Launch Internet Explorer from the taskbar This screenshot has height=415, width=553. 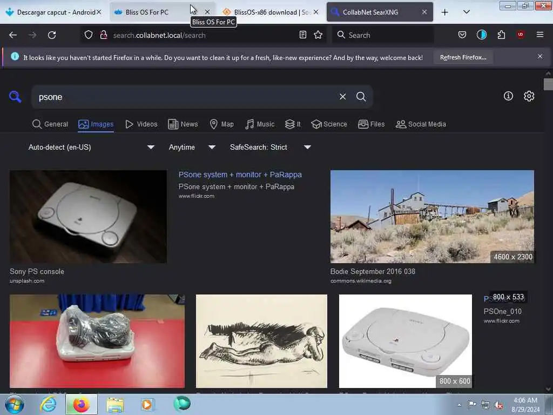click(x=48, y=404)
